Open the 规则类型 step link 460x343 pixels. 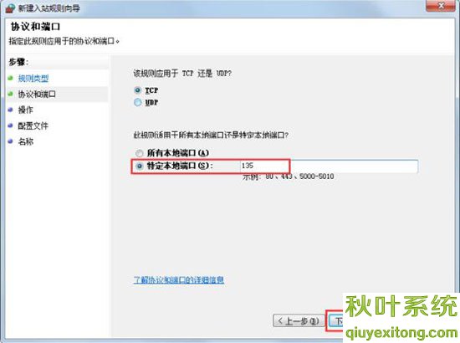33,79
